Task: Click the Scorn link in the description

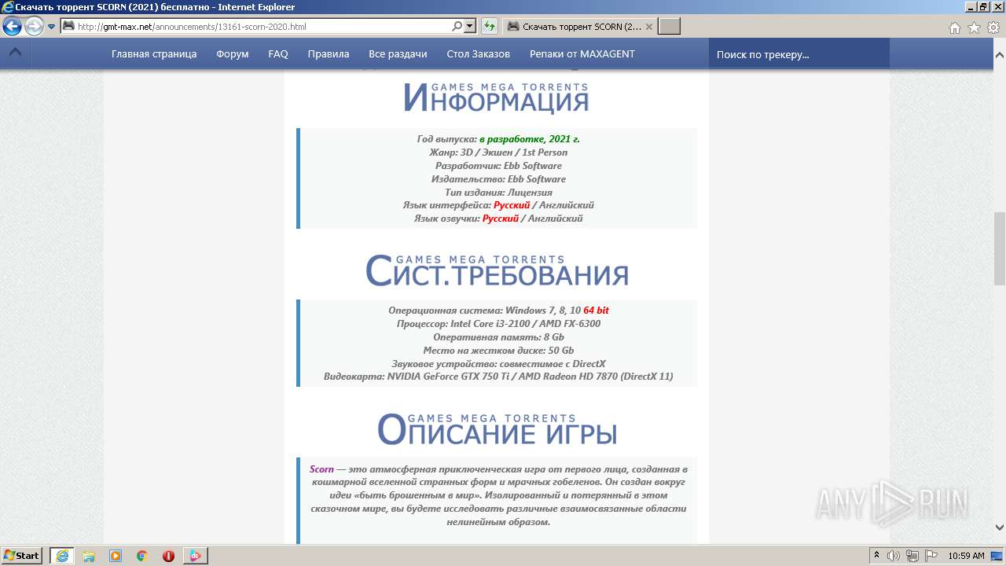Action: tap(321, 469)
